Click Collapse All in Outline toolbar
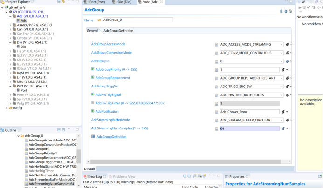Screen dimensions: 323x188 [63, 129]
